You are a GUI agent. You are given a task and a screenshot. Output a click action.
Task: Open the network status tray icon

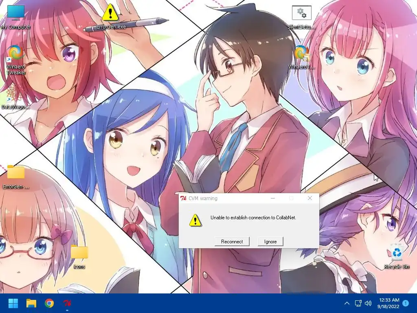[358, 303]
